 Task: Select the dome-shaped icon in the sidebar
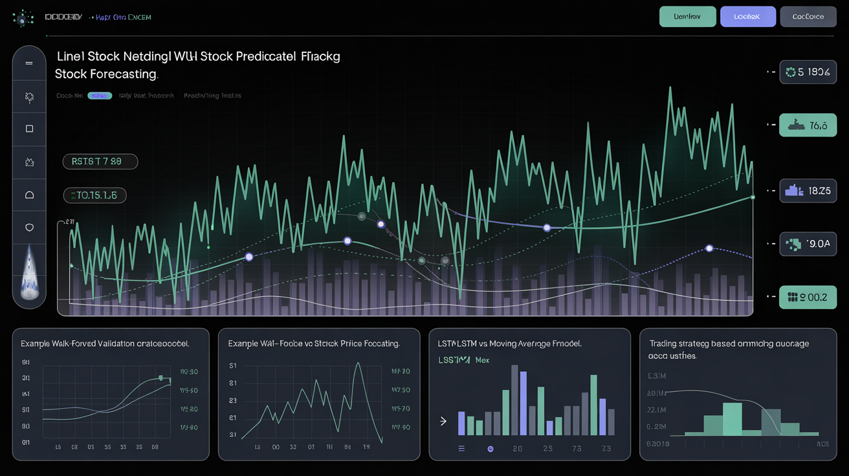pos(29,195)
